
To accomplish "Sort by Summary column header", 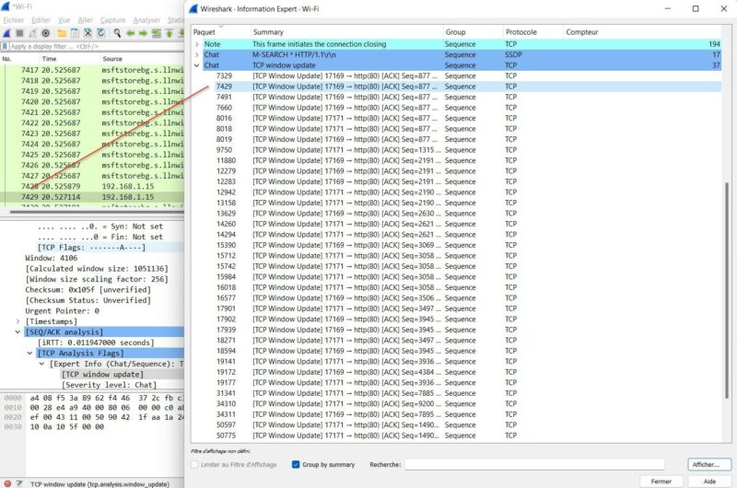I will pyautogui.click(x=347, y=32).
